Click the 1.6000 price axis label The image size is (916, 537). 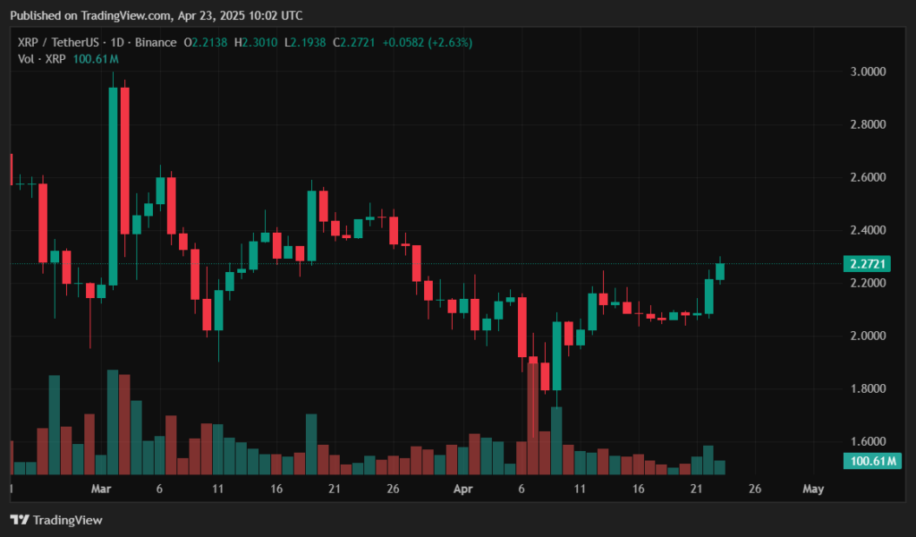[x=868, y=442]
